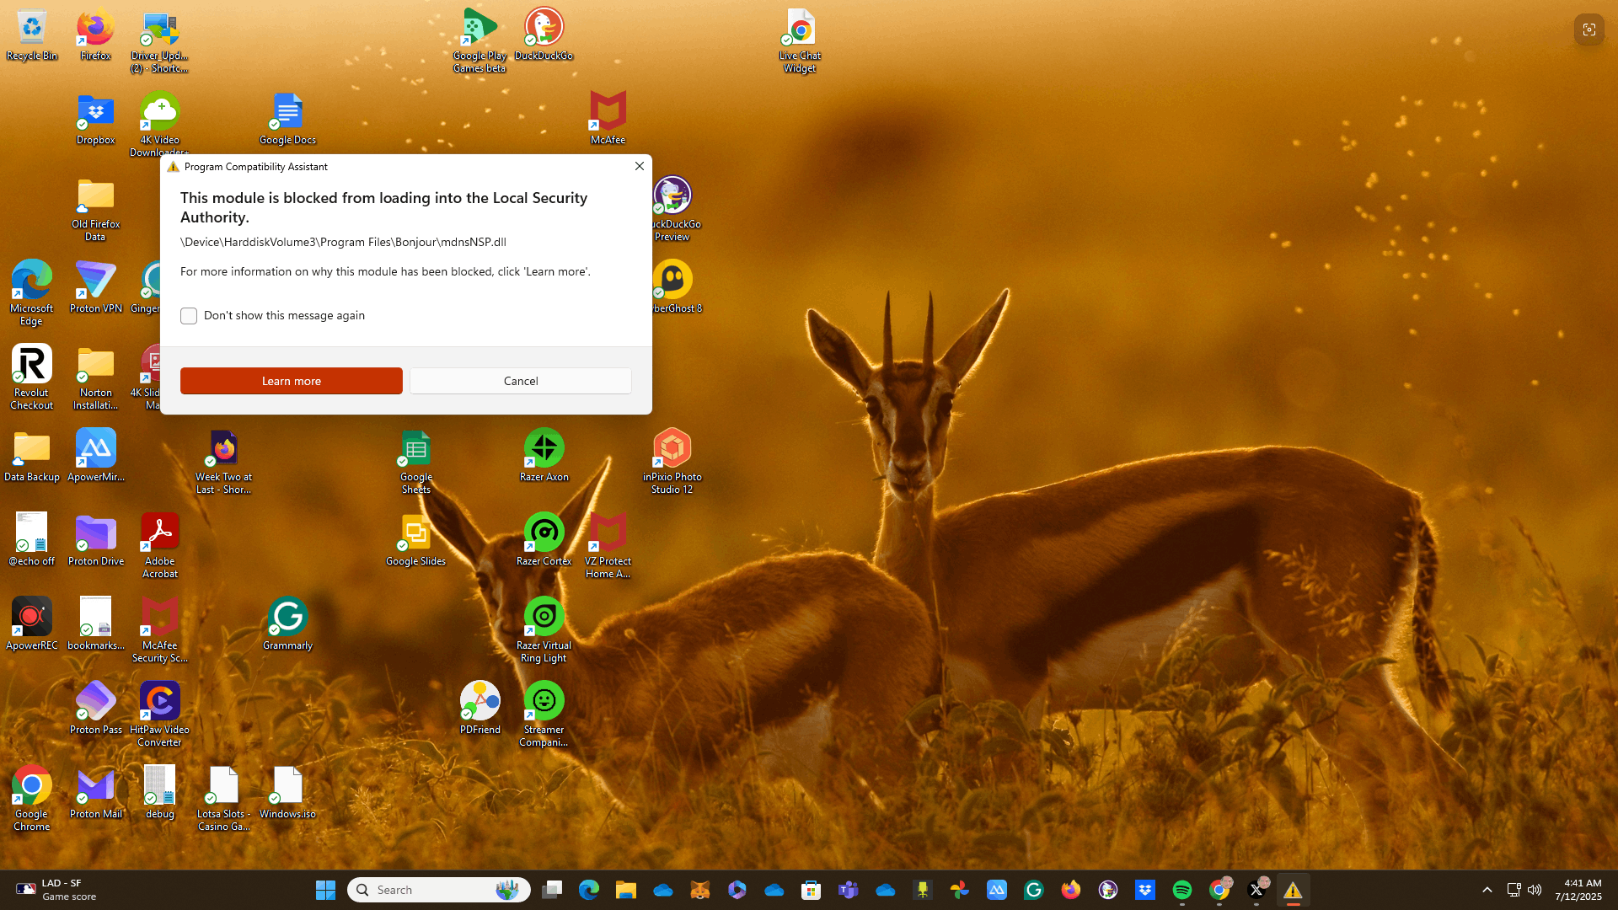This screenshot has height=910, width=1618.
Task: Select the Week Two at Last shortcut
Action: coord(223,461)
